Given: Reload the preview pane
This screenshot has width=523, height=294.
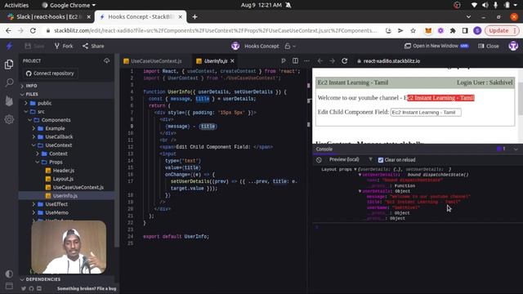Looking at the screenshot, I should 345,61.
